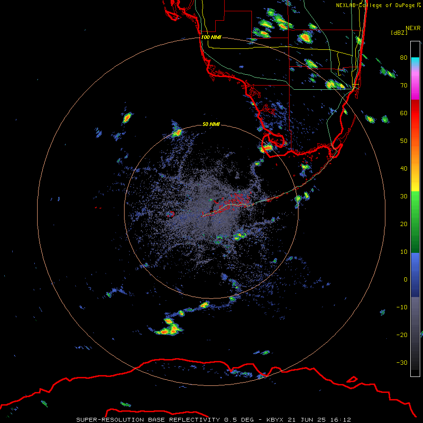The image size is (423, 423).
Task: Click the KBYX 21 JUN 25 16:12 timestamp
Action: coord(309,420)
